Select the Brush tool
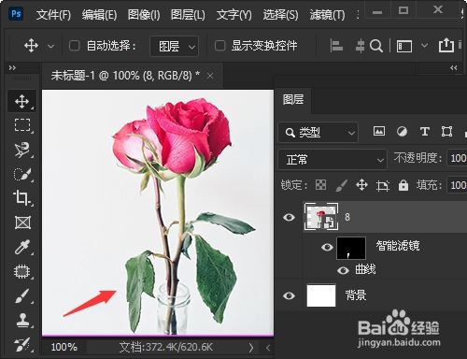 [x=22, y=296]
